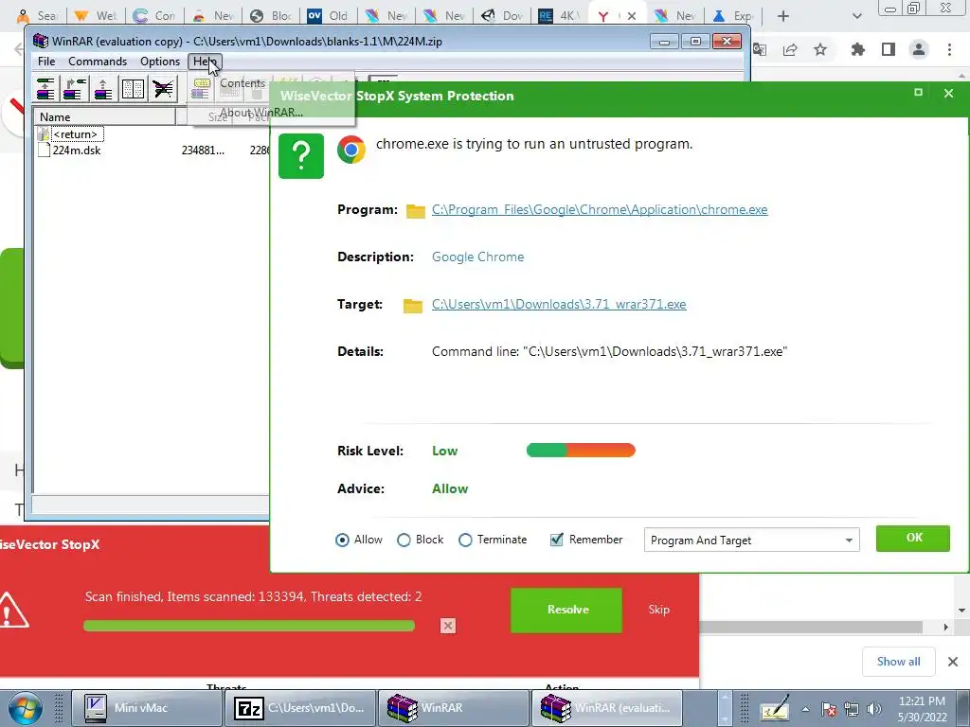970x727 pixels.
Task: Switch to the Old tab in Chrome
Action: tap(330, 16)
